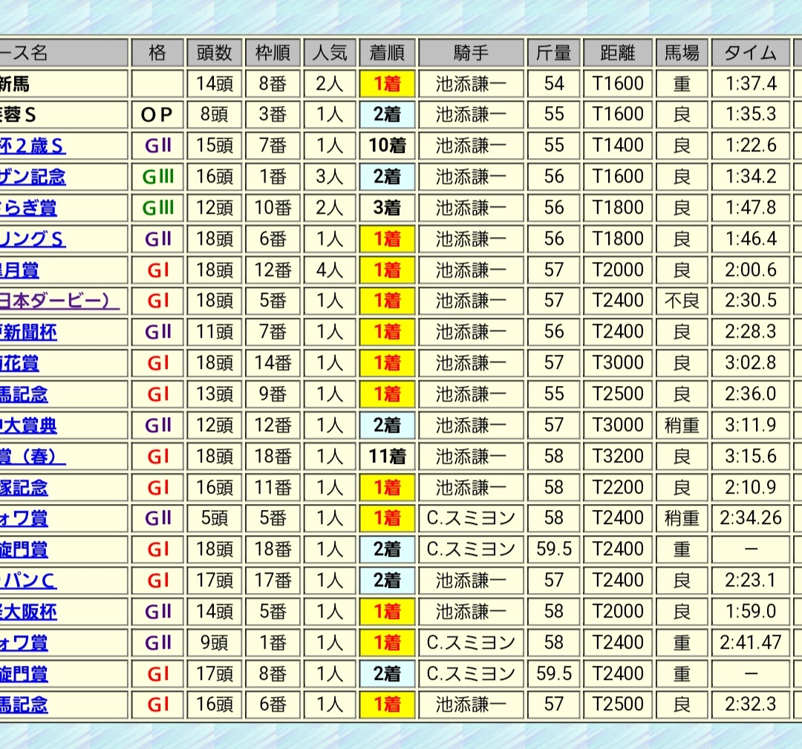
Task: Select the 2:10.9 time cell
Action: (750, 488)
